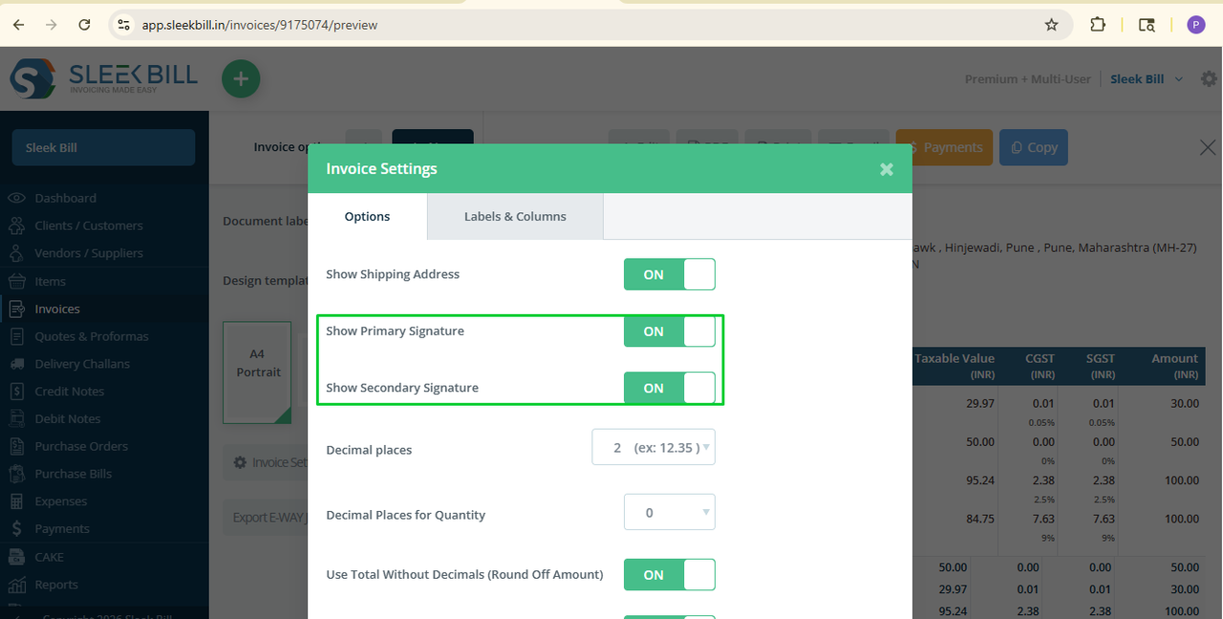This screenshot has width=1223, height=619.
Task: Click the Sleek Bill company button in the sidebar
Action: coord(103,148)
